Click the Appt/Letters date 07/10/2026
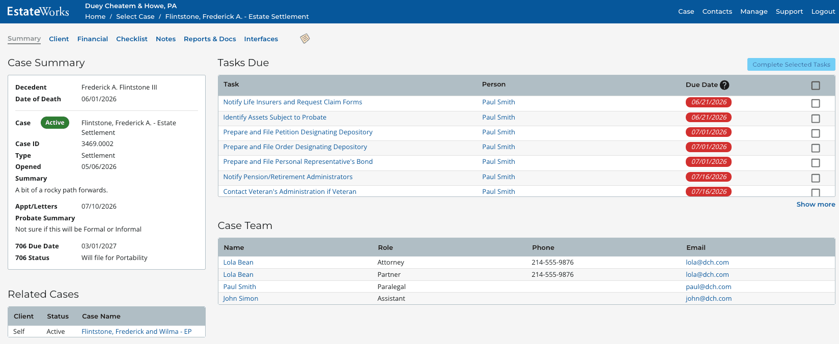Viewport: 839px width, 344px height. (99, 207)
